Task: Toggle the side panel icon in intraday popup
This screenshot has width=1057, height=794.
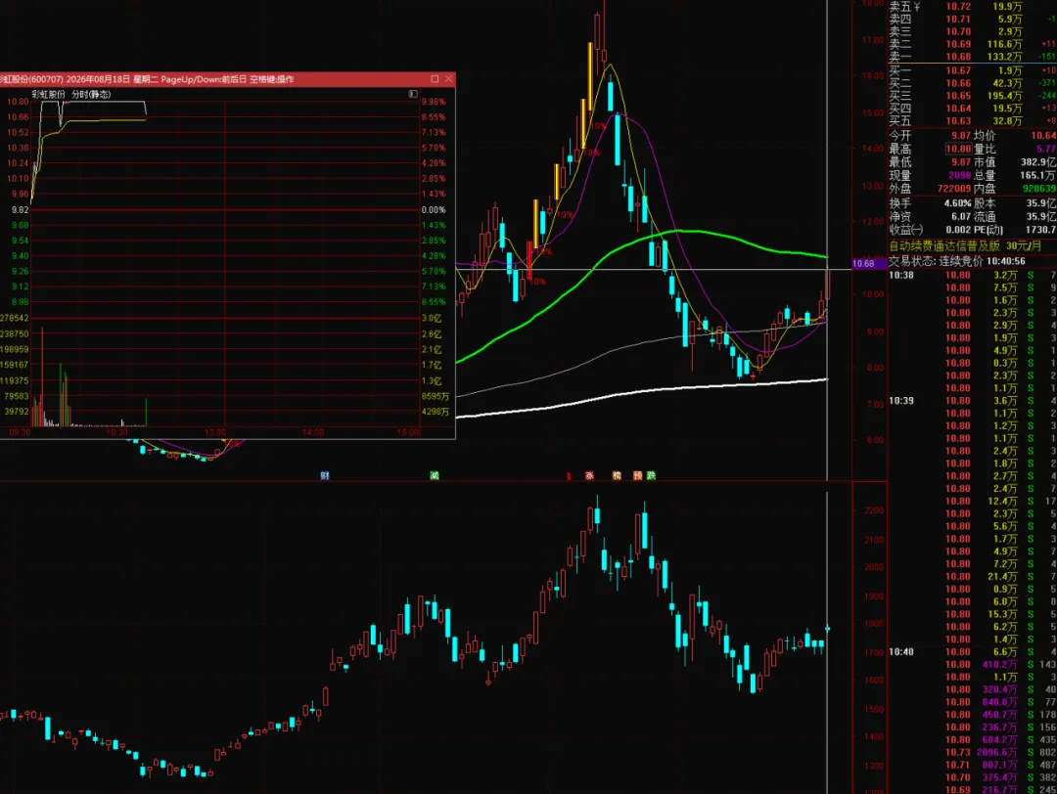Action: (x=413, y=94)
